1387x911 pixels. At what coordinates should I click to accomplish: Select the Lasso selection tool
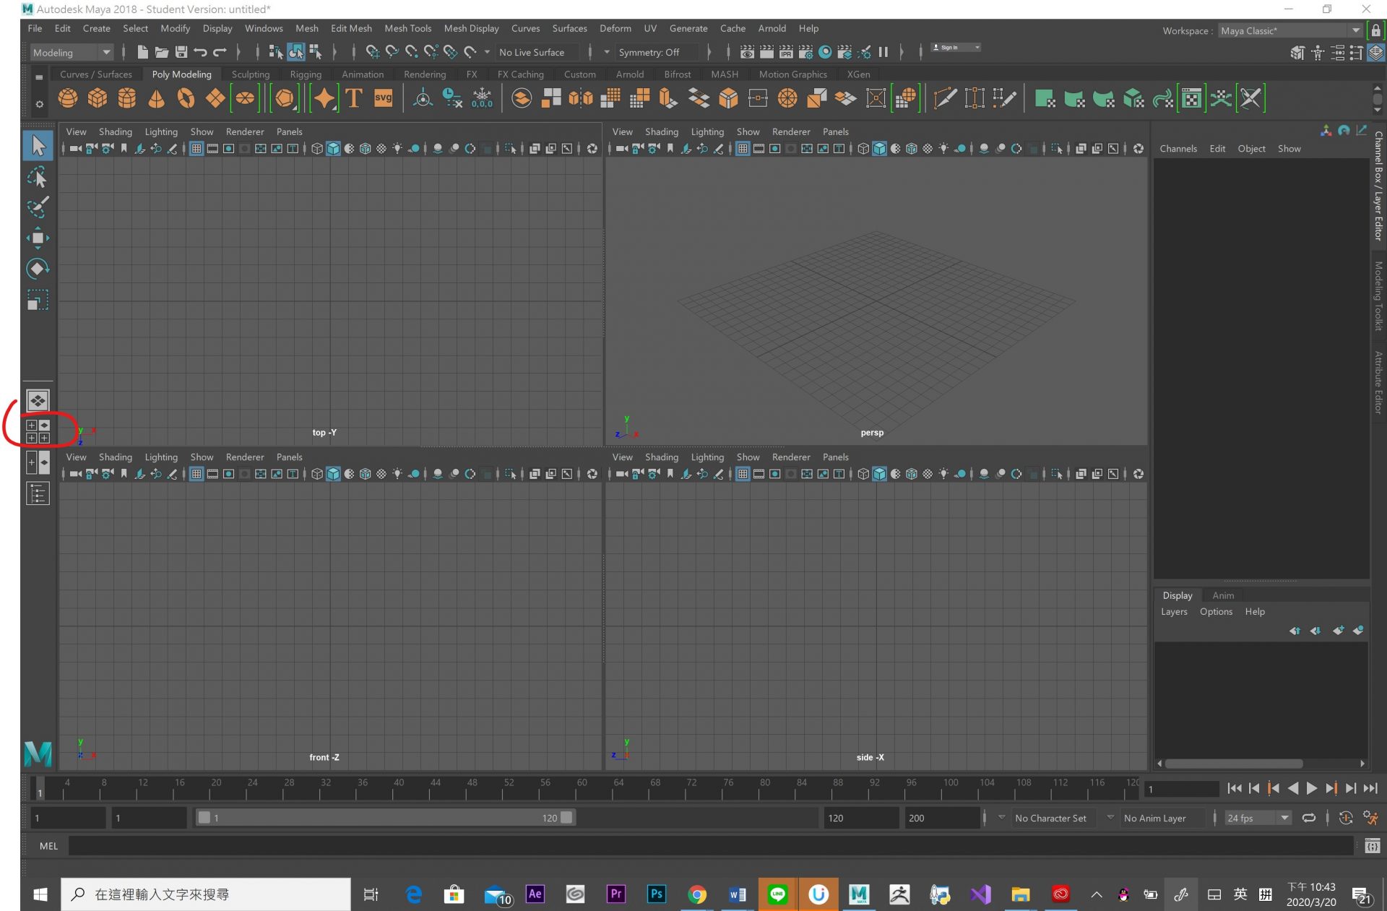point(38,177)
